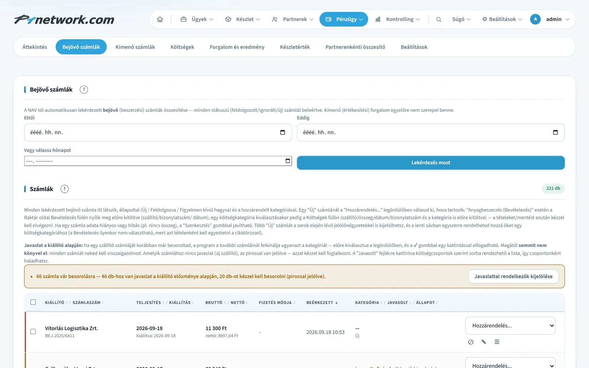Click the Lekérdezés most button

[x=431, y=163]
